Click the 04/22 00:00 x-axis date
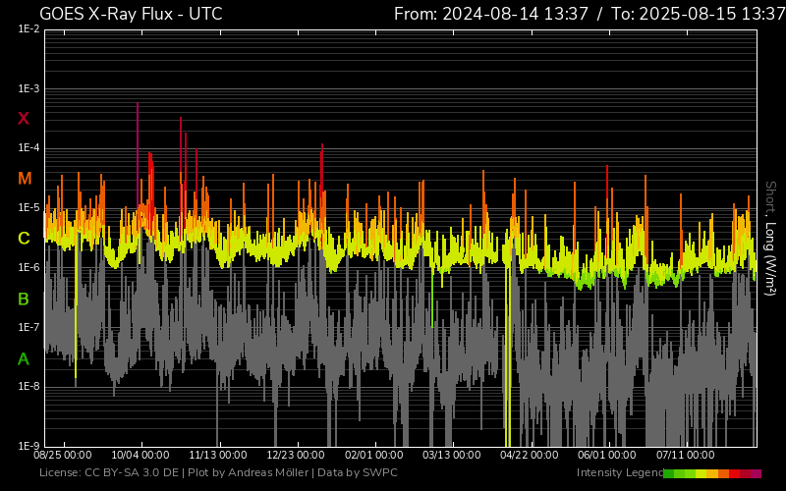 (x=530, y=456)
